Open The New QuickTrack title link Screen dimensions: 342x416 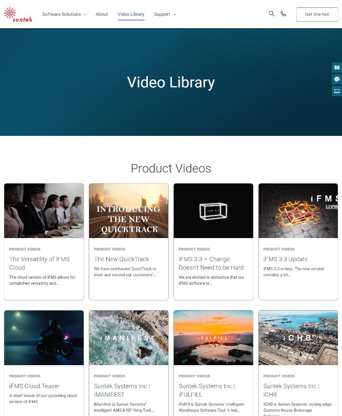point(122,259)
